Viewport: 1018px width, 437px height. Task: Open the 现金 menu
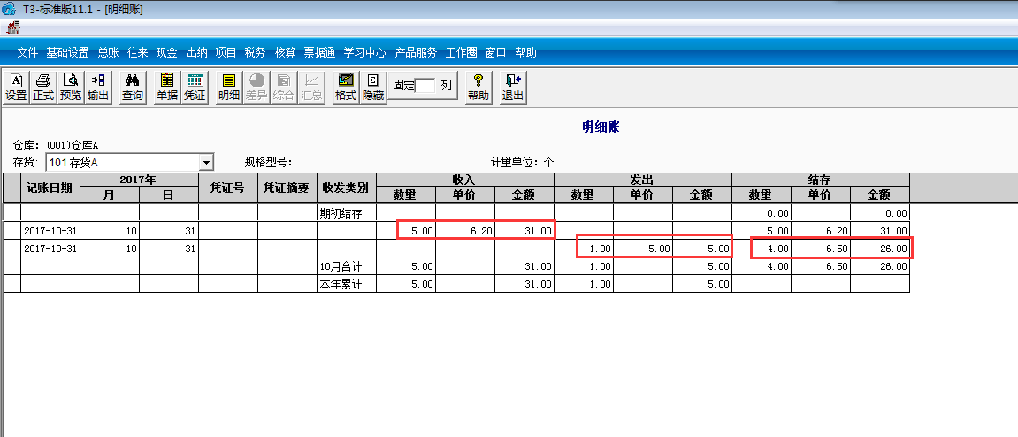pos(167,52)
